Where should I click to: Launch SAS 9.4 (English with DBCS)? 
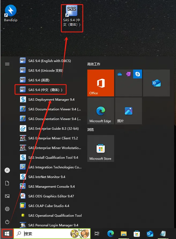point(49,61)
